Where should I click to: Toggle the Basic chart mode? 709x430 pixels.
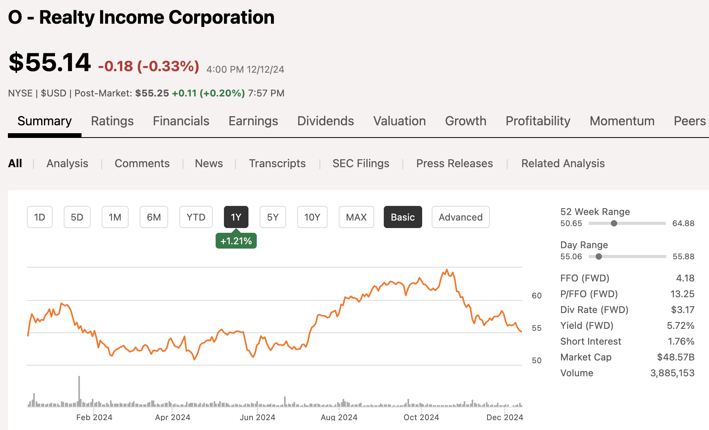(x=403, y=217)
